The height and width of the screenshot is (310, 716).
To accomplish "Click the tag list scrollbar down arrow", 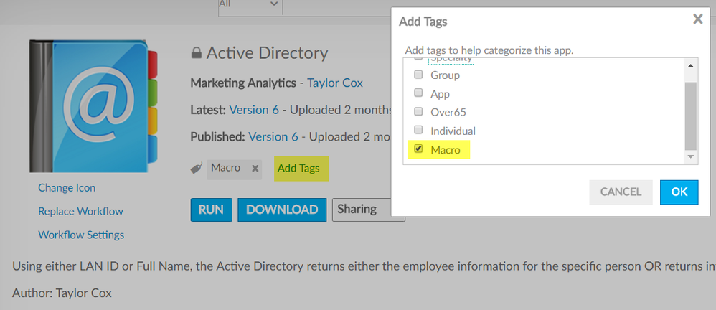I will [691, 157].
